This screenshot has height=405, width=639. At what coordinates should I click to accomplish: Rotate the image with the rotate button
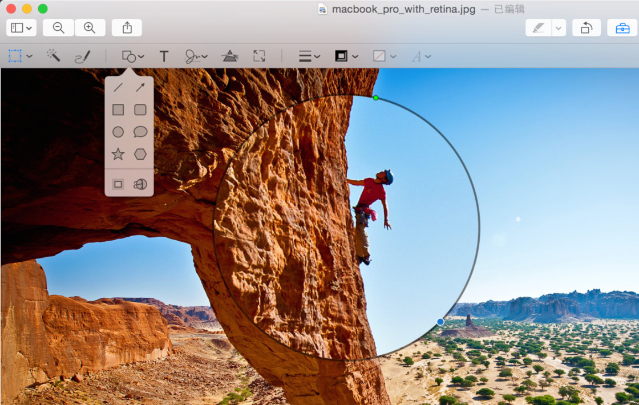coord(587,27)
